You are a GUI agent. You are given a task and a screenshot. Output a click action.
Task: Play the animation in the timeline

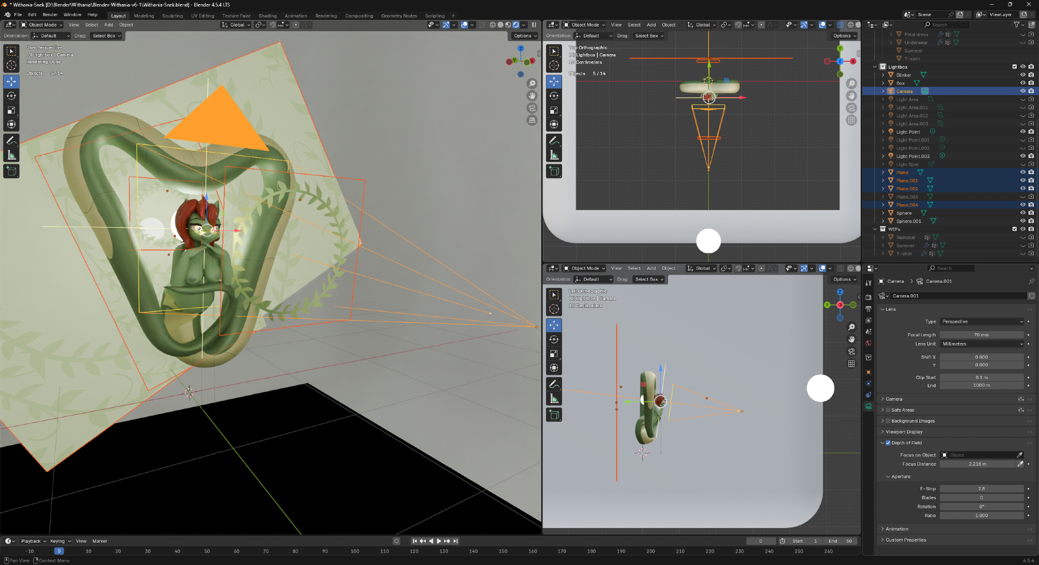439,541
